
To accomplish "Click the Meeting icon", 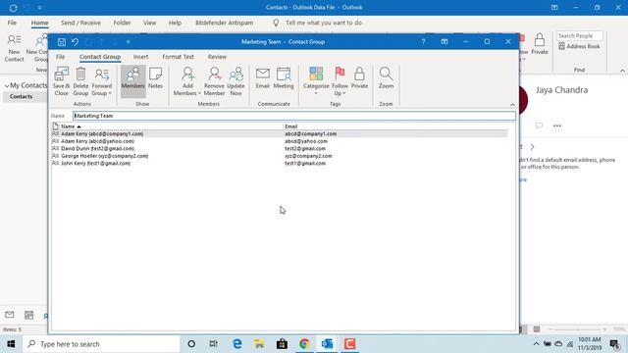I will coord(284,78).
